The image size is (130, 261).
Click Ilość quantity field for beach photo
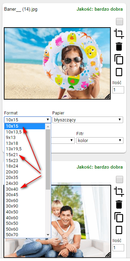[118, 90]
